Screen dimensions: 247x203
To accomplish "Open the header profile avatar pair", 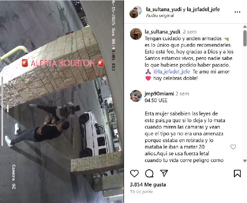I will (x=136, y=12).
